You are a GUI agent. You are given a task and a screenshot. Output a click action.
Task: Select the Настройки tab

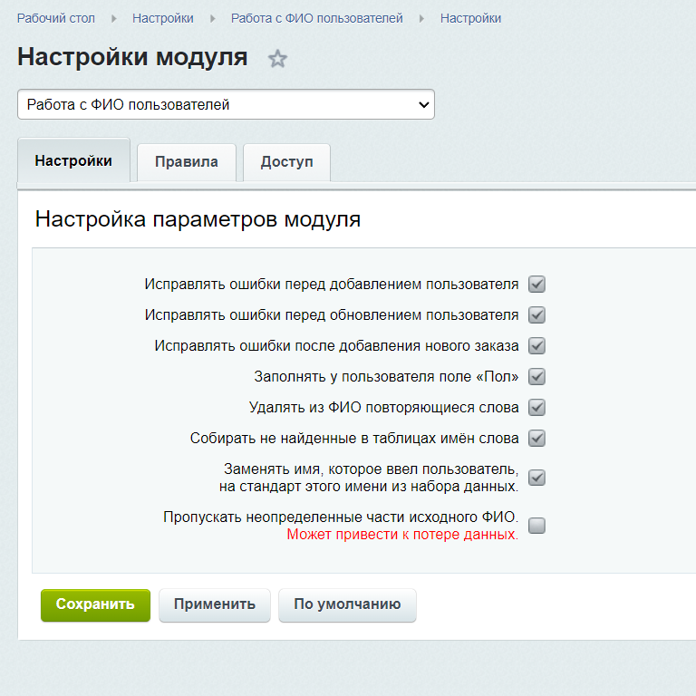coord(73,161)
